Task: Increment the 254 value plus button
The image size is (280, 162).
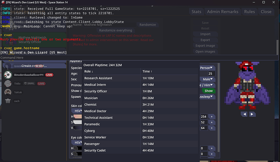Action: tap(211, 117)
